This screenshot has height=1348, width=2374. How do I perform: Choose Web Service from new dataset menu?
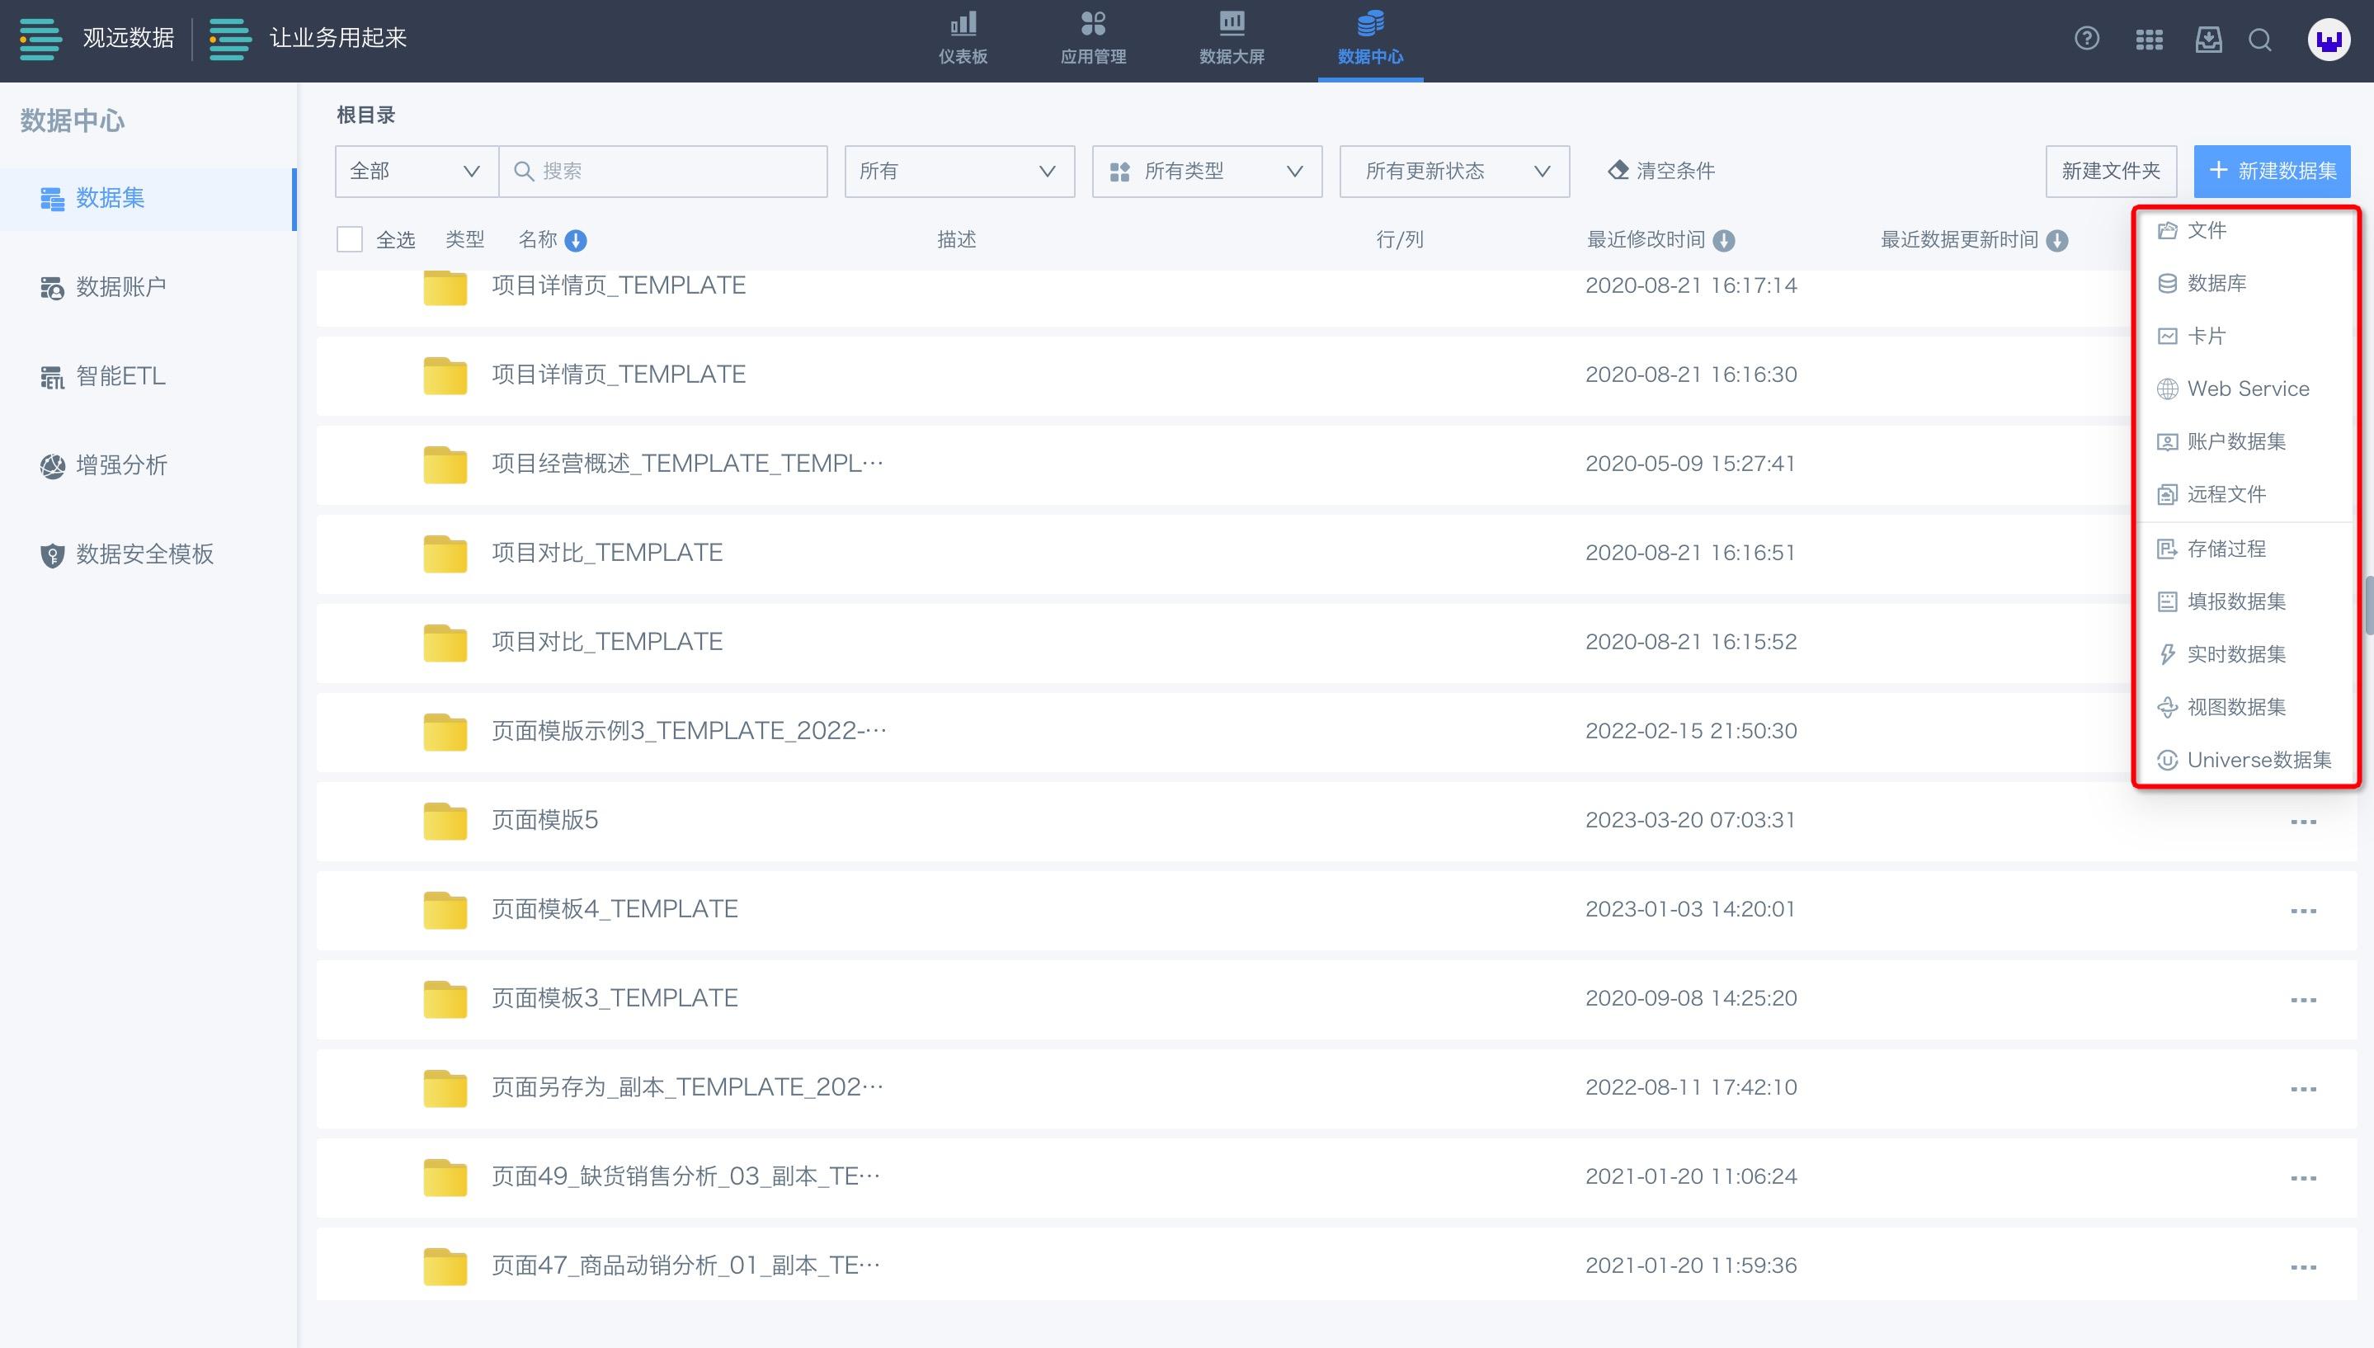tap(2247, 389)
